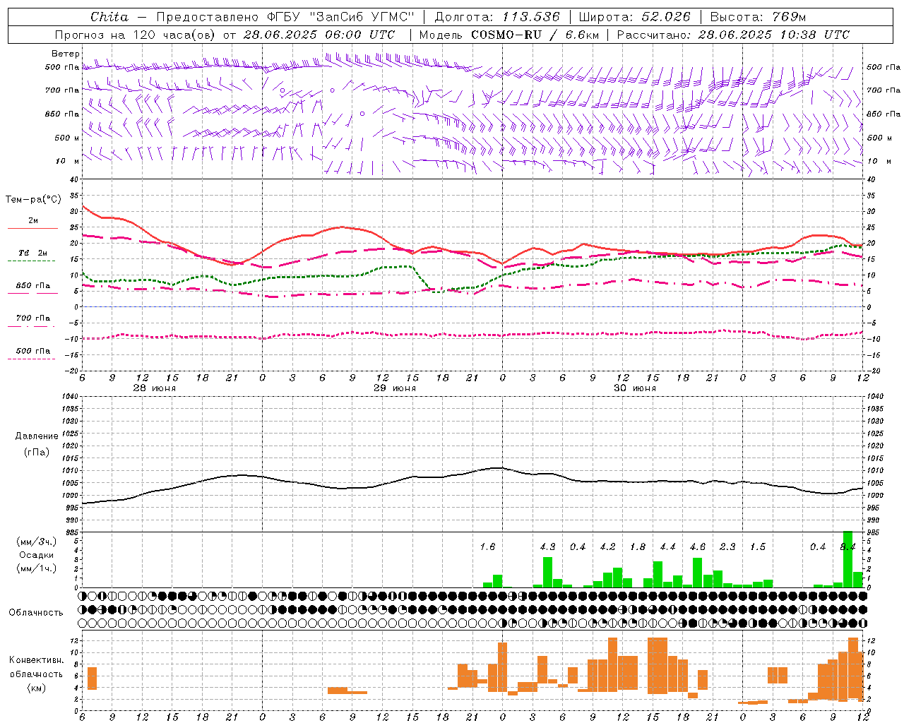The height and width of the screenshot is (723, 904).
Task: Click the Ветер panel label
Action: (66, 54)
